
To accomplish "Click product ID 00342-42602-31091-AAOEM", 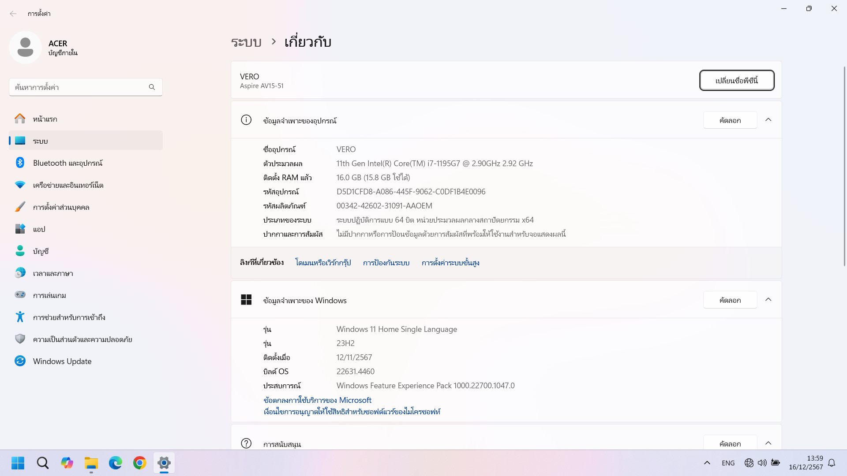I will [x=384, y=206].
